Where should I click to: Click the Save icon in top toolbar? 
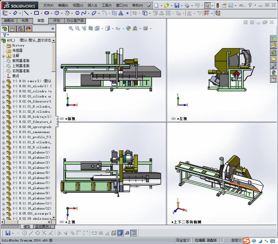(177, 5)
